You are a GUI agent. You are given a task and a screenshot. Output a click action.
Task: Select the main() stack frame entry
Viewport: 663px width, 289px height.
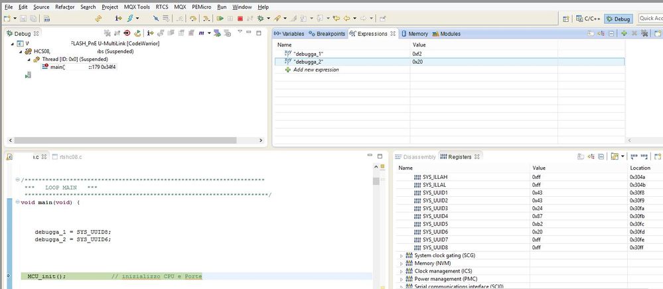click(x=79, y=67)
